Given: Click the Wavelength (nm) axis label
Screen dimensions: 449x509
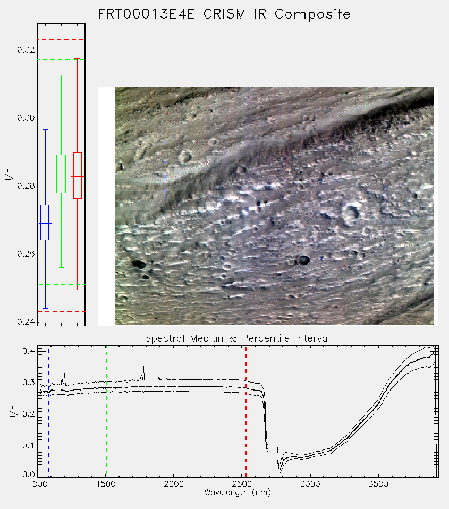Looking at the screenshot, I should (238, 493).
